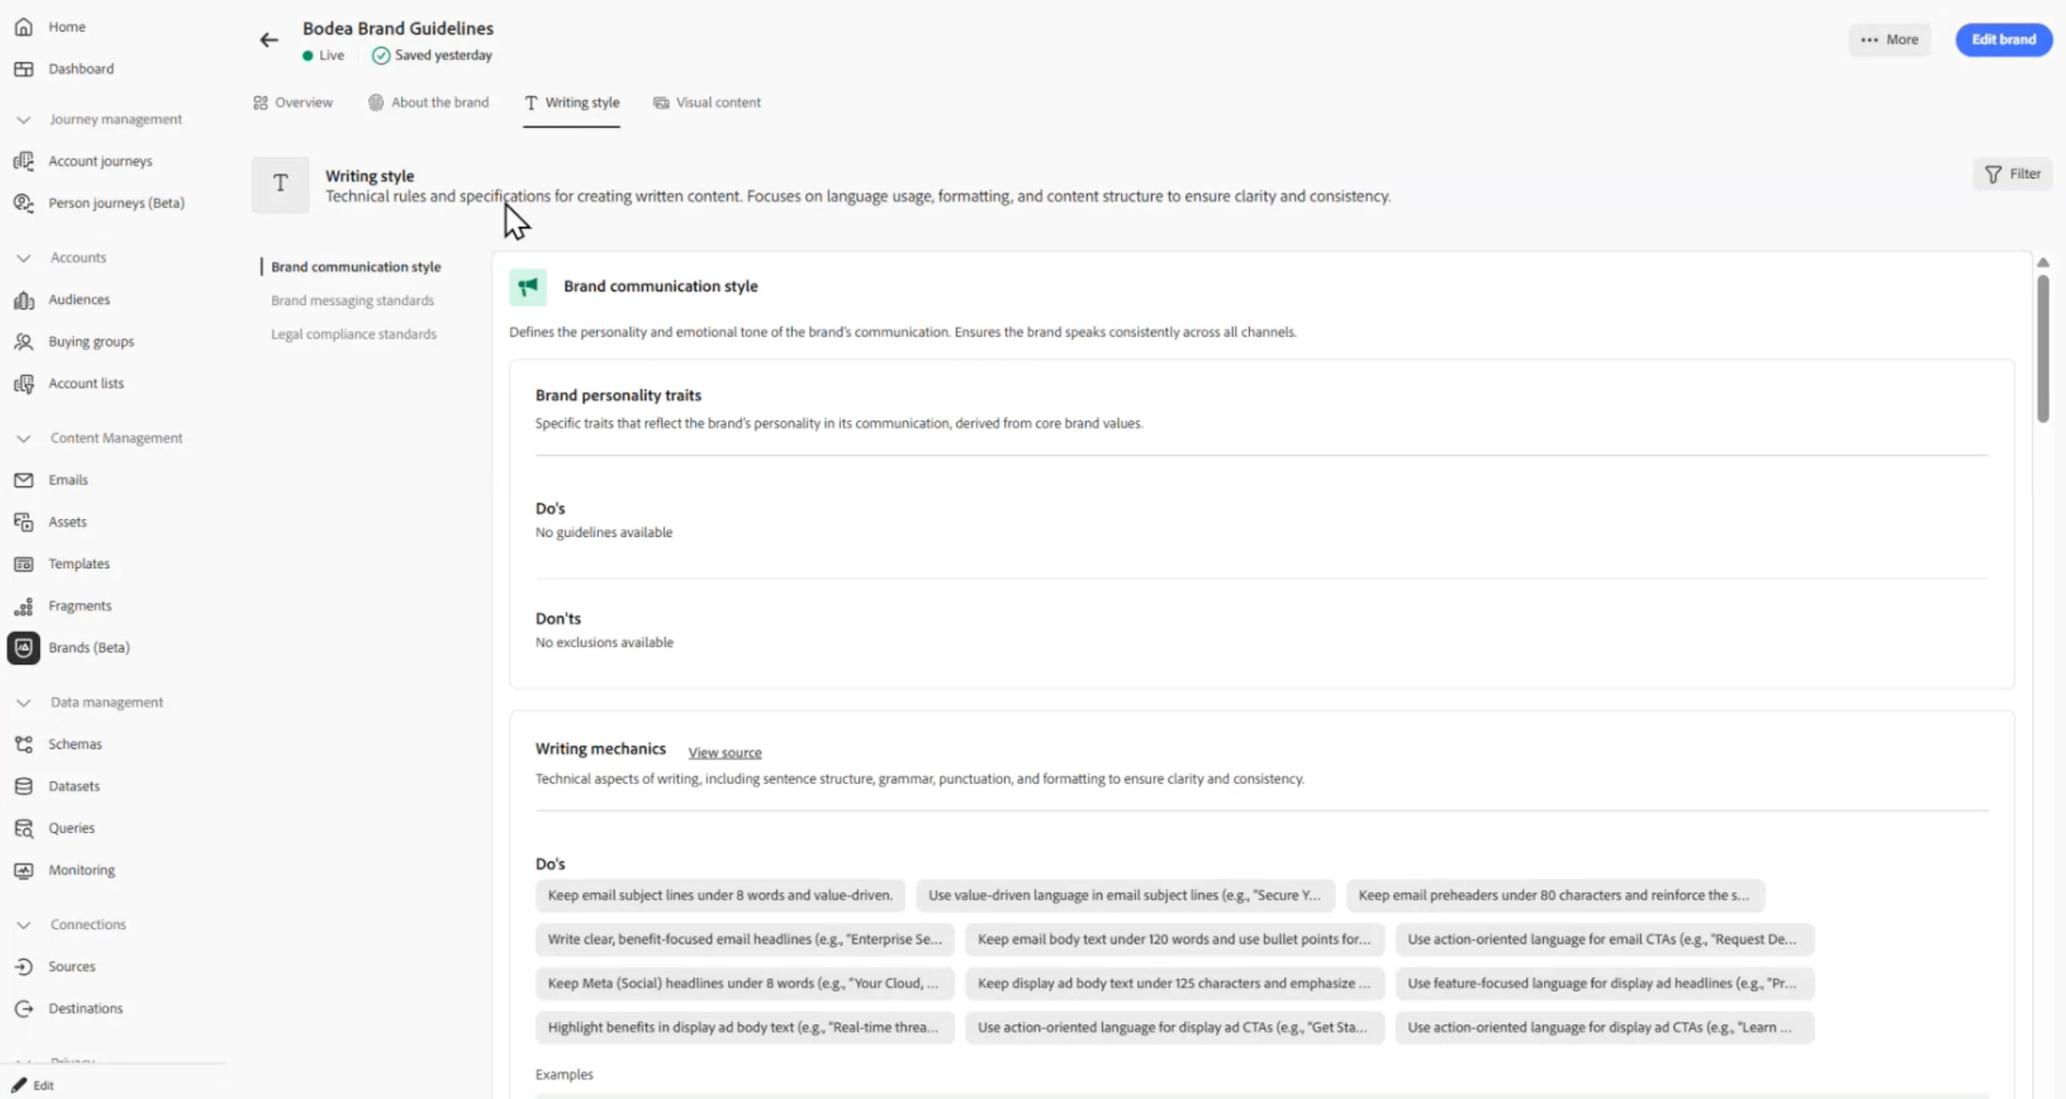
Task: Collapse the Data management section
Action: (x=24, y=702)
